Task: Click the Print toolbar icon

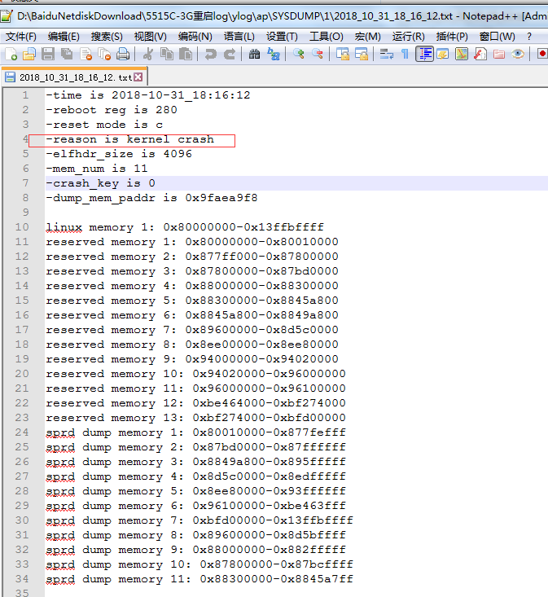Action: (x=123, y=54)
